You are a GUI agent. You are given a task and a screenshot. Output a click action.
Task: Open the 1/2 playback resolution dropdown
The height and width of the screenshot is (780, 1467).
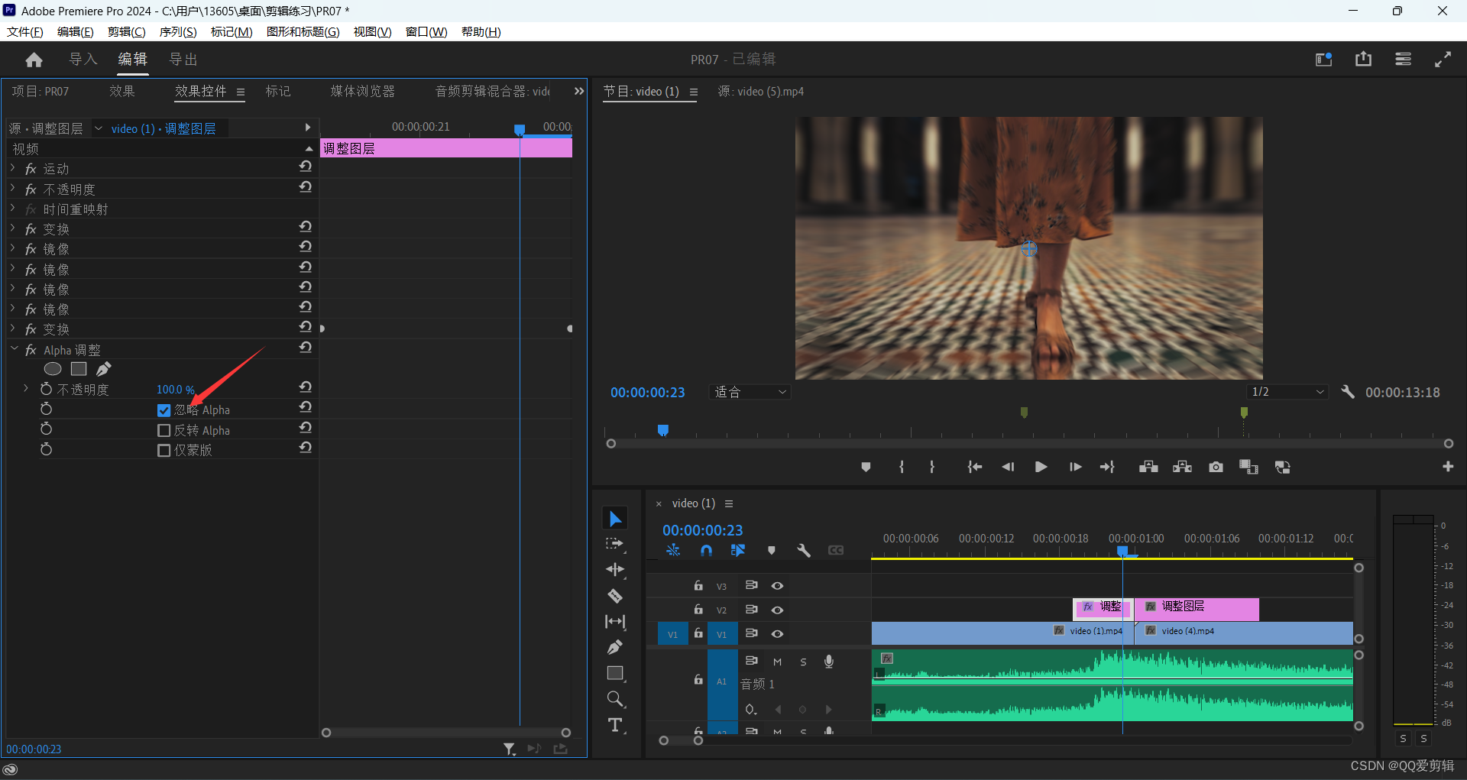(x=1287, y=392)
